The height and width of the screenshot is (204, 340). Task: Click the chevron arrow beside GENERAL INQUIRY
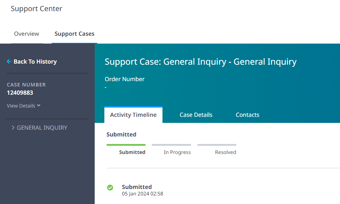[x=13, y=128]
